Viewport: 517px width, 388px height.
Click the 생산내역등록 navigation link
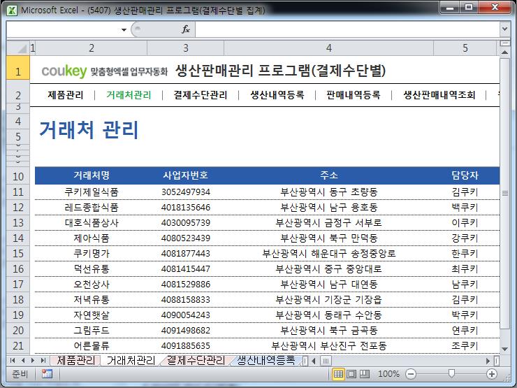coord(277,95)
